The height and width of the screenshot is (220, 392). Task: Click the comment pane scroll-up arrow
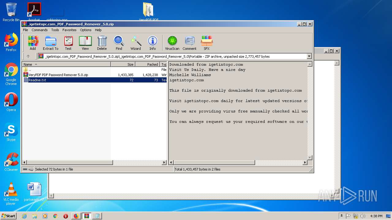[x=310, y=64]
